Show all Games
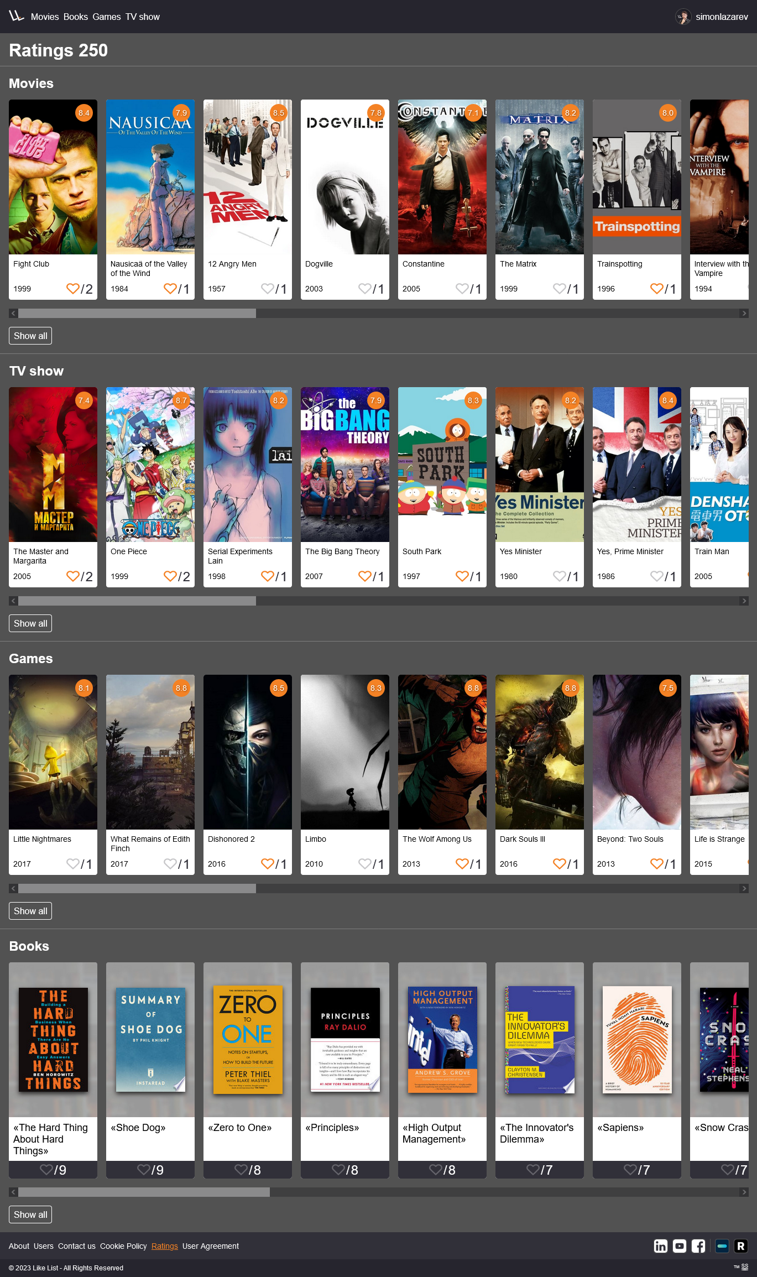The width and height of the screenshot is (757, 1277). coord(30,911)
